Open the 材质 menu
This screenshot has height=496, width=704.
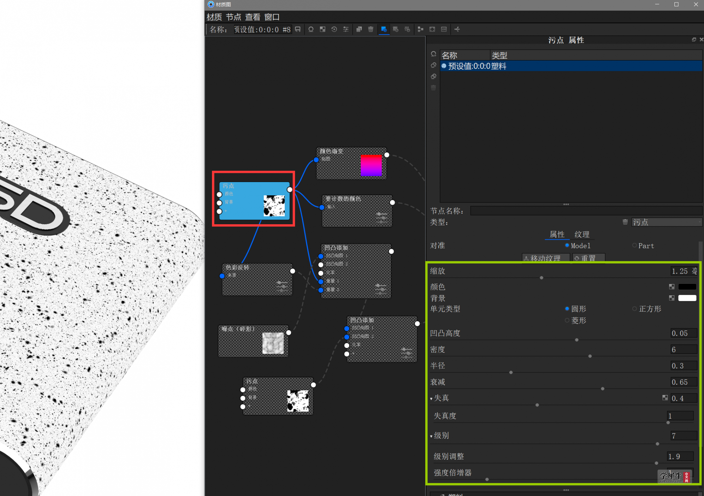coord(214,17)
